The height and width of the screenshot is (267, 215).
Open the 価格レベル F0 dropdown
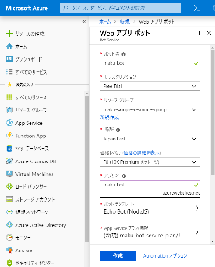(x=150, y=162)
